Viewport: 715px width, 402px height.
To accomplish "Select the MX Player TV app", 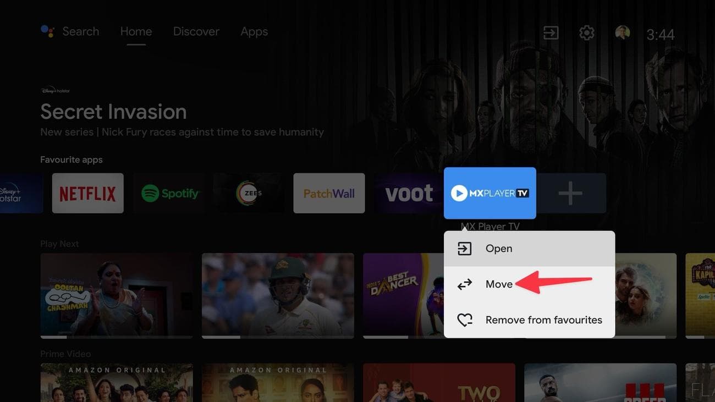I will (490, 193).
